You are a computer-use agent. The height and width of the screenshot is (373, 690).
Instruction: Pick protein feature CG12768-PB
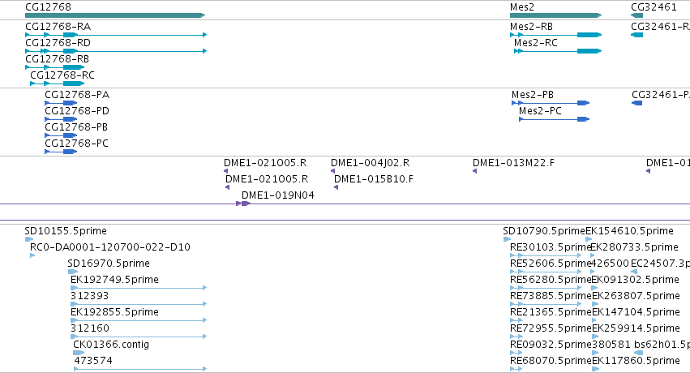(x=61, y=135)
